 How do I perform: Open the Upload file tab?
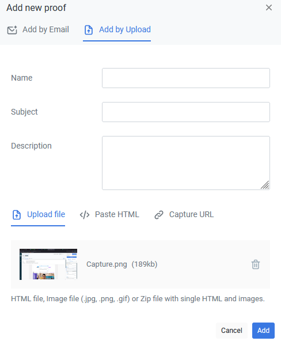(x=38, y=215)
